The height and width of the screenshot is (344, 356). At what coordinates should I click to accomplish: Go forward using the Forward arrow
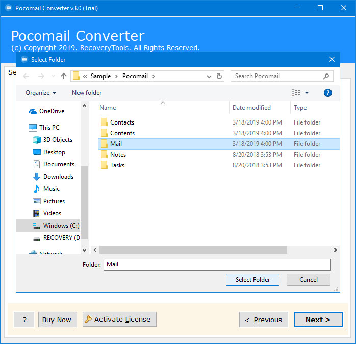(41, 76)
